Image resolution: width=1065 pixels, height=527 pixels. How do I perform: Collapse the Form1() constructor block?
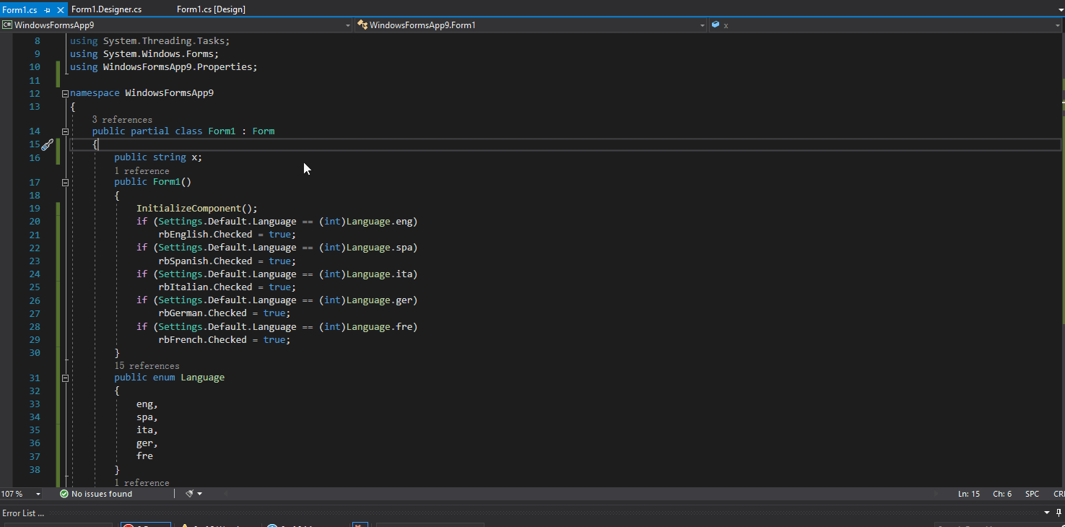click(65, 183)
